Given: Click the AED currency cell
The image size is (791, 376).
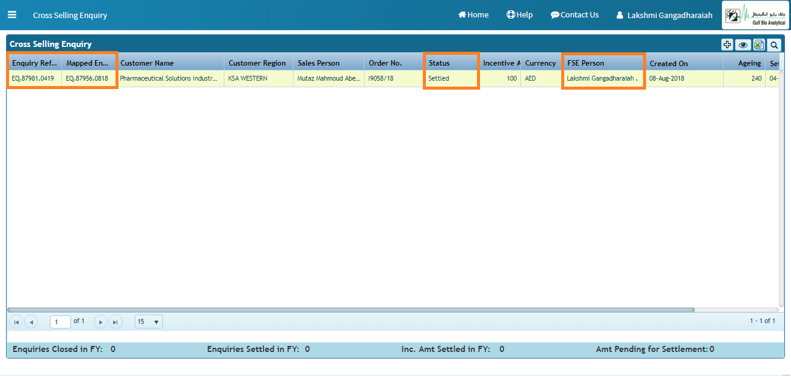Looking at the screenshot, I should 541,79.
